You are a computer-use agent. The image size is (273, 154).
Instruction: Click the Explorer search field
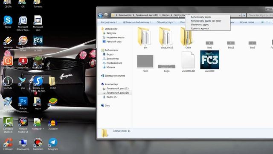260,15
